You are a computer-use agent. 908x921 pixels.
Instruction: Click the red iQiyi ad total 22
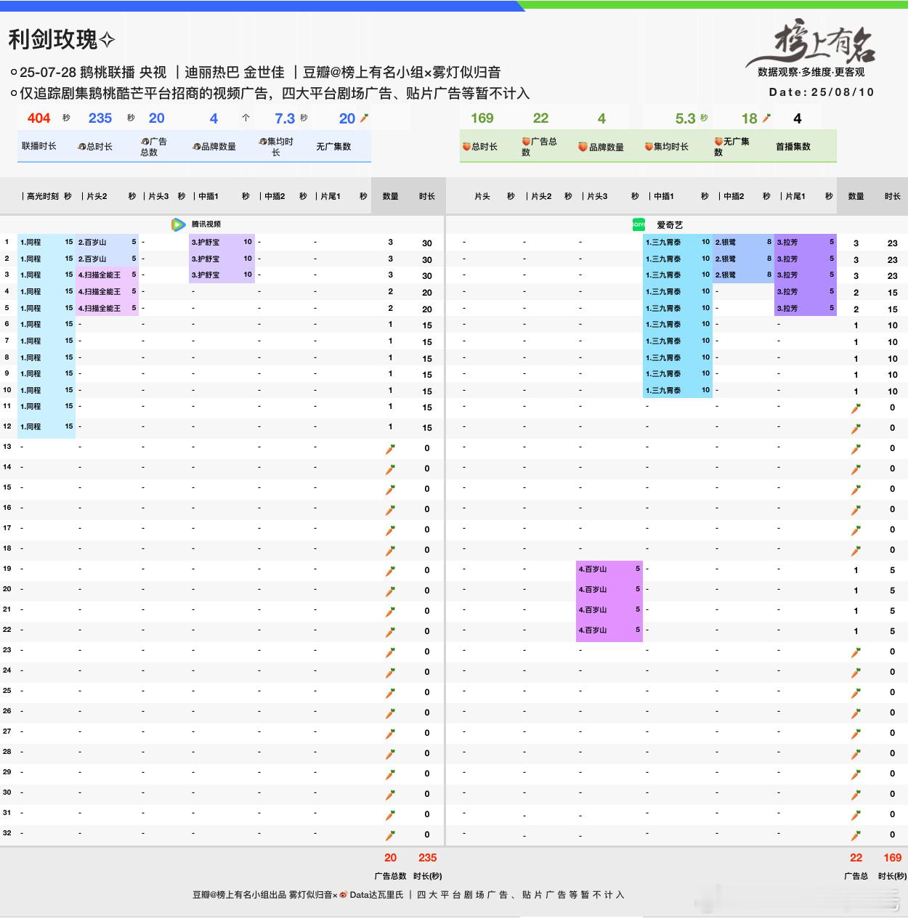point(856,858)
